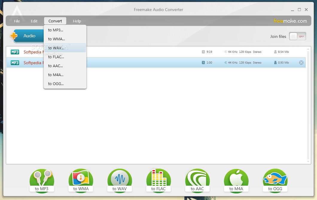
Task: Choose to AAC... from Convert menu
Action: tap(65, 66)
